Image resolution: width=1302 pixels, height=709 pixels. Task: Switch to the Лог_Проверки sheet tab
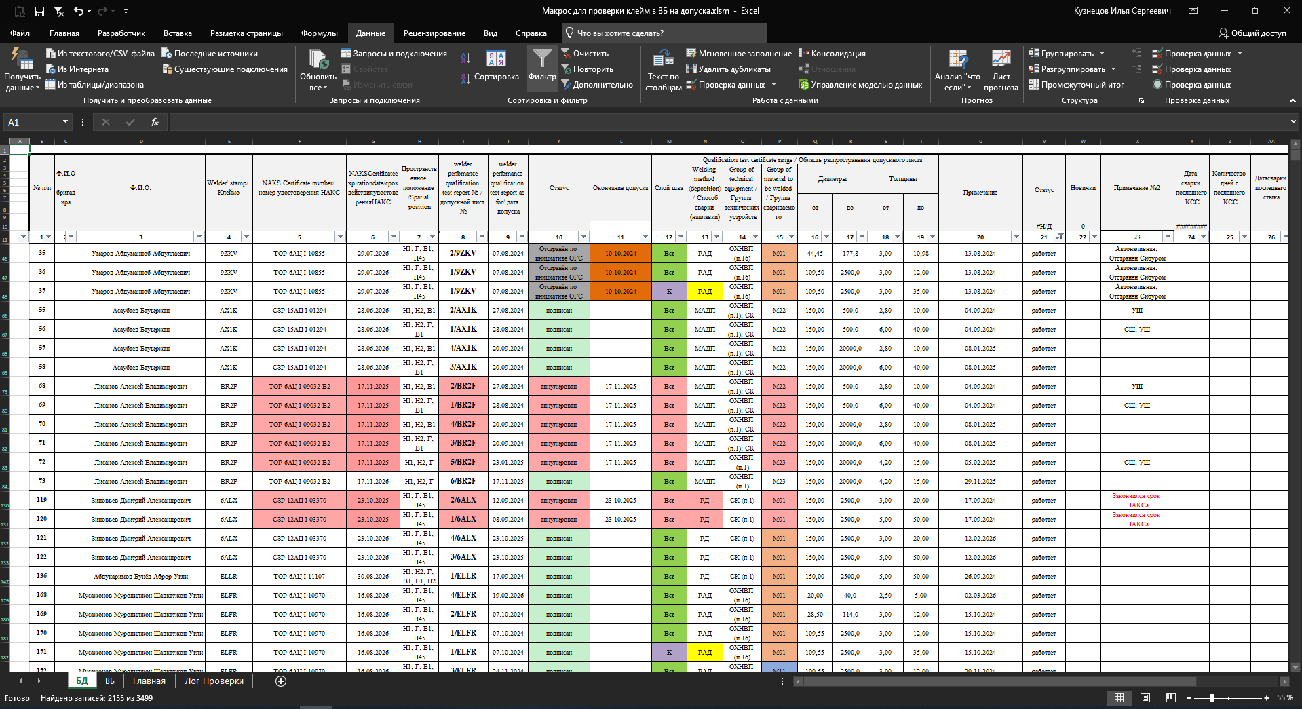click(x=214, y=681)
